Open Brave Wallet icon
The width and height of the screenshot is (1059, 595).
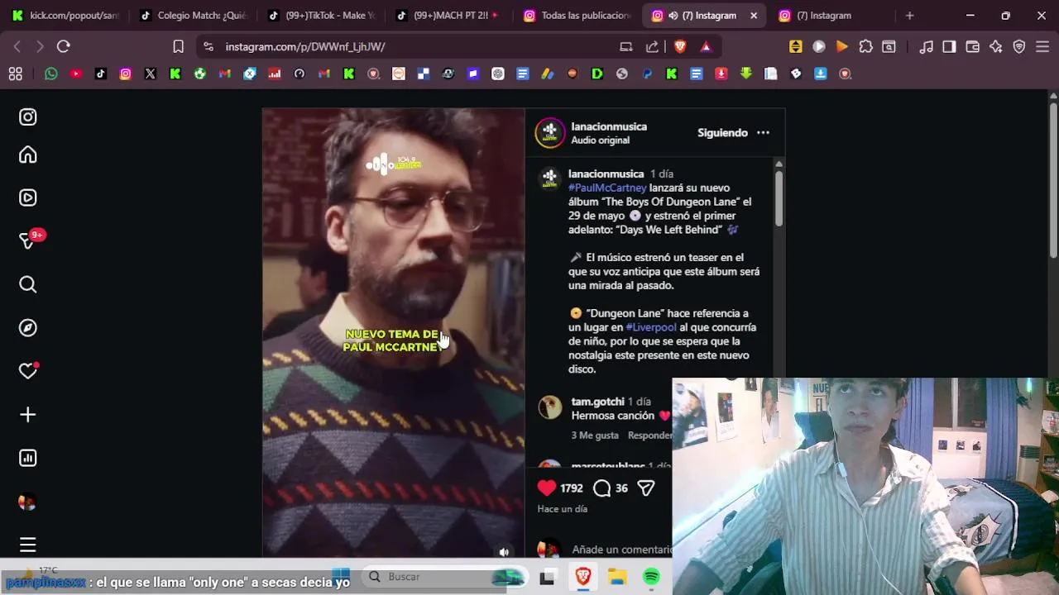pos(973,47)
